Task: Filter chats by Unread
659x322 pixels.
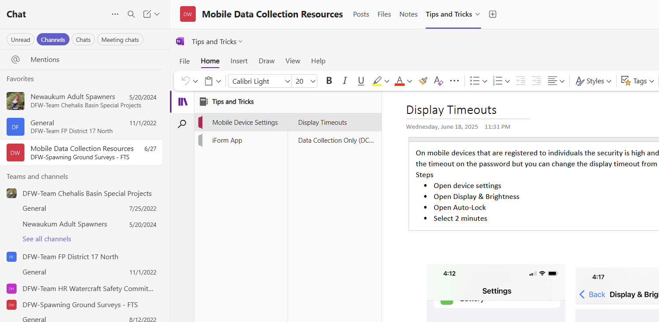Action: [21, 40]
